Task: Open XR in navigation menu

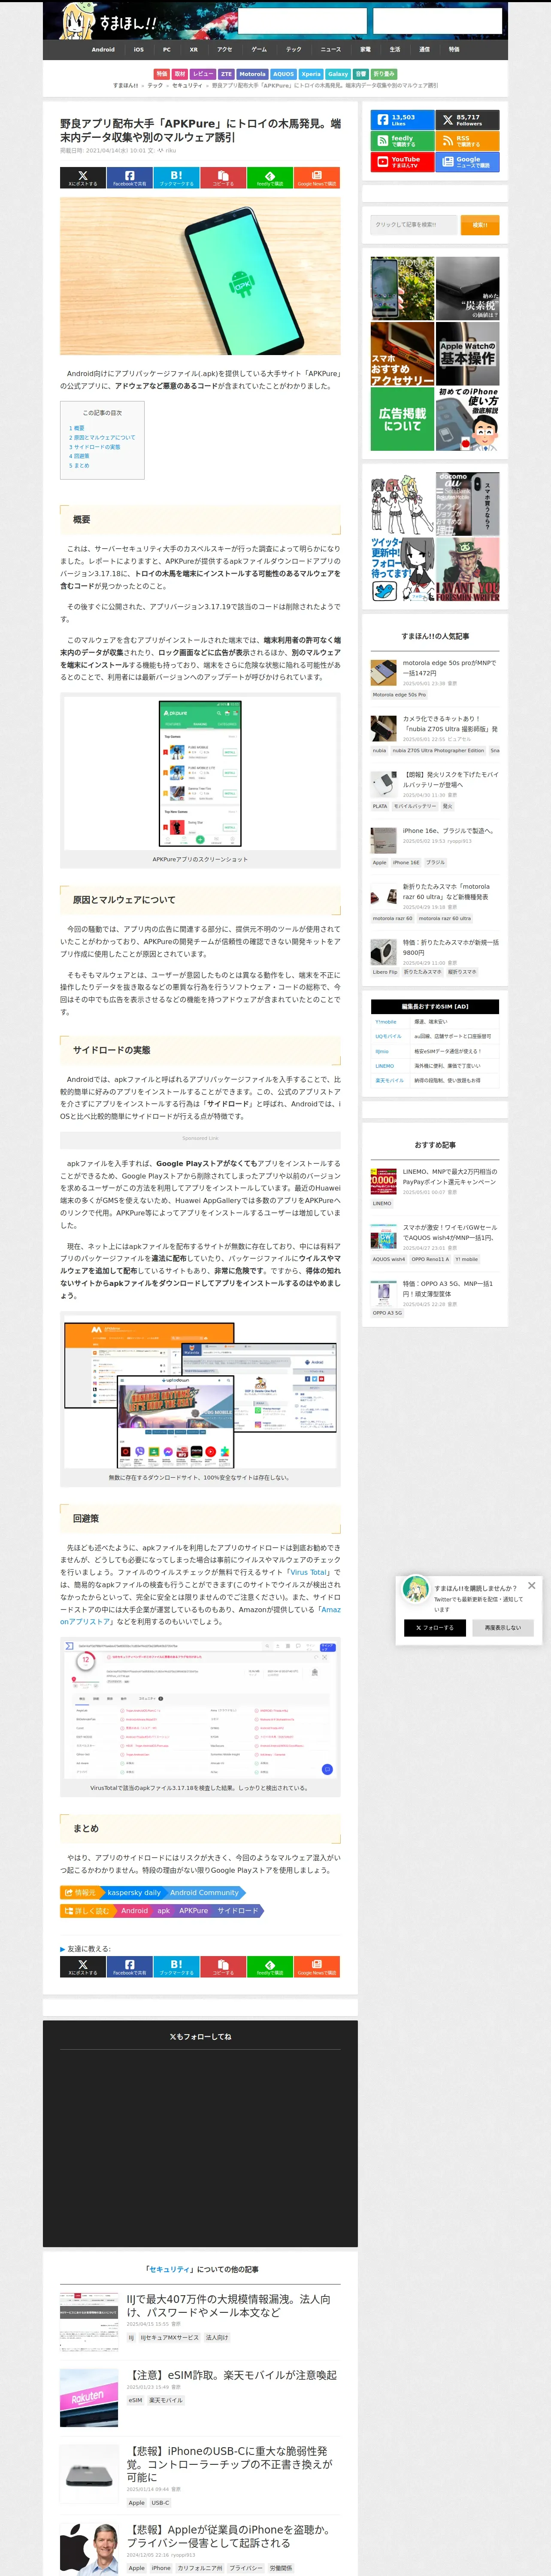Action: pos(194,49)
